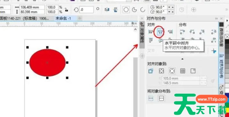Click the align right icon in 对齐
Image resolution: width=229 pixels, height=117 pixels.
(170, 32)
